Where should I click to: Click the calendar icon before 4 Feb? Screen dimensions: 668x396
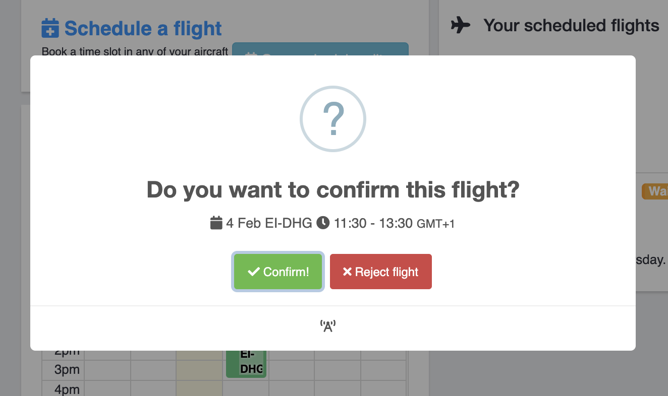pos(216,223)
